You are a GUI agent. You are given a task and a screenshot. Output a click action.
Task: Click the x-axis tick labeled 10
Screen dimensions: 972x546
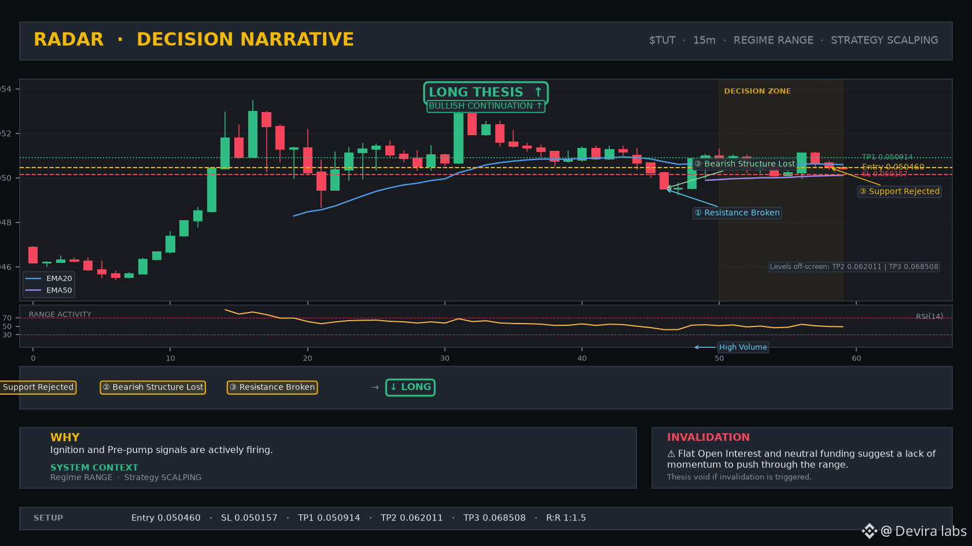[170, 358]
